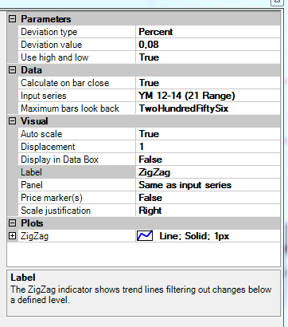Select the Price marker(s) property name
288x327 pixels.
[52, 198]
